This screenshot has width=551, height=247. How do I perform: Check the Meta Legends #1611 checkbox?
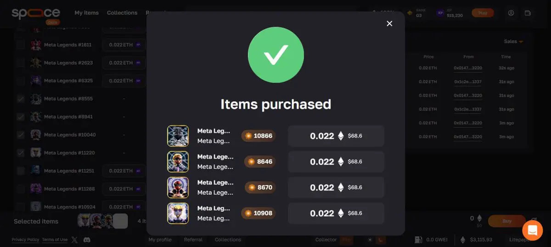point(21,45)
